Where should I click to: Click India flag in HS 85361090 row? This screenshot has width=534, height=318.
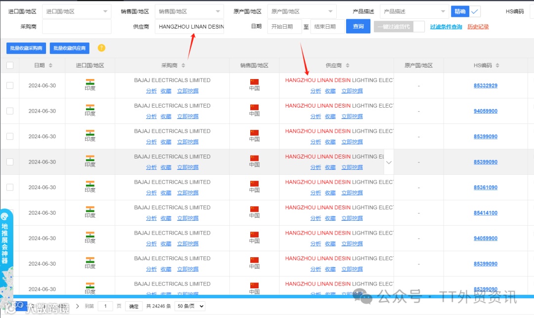pos(90,184)
